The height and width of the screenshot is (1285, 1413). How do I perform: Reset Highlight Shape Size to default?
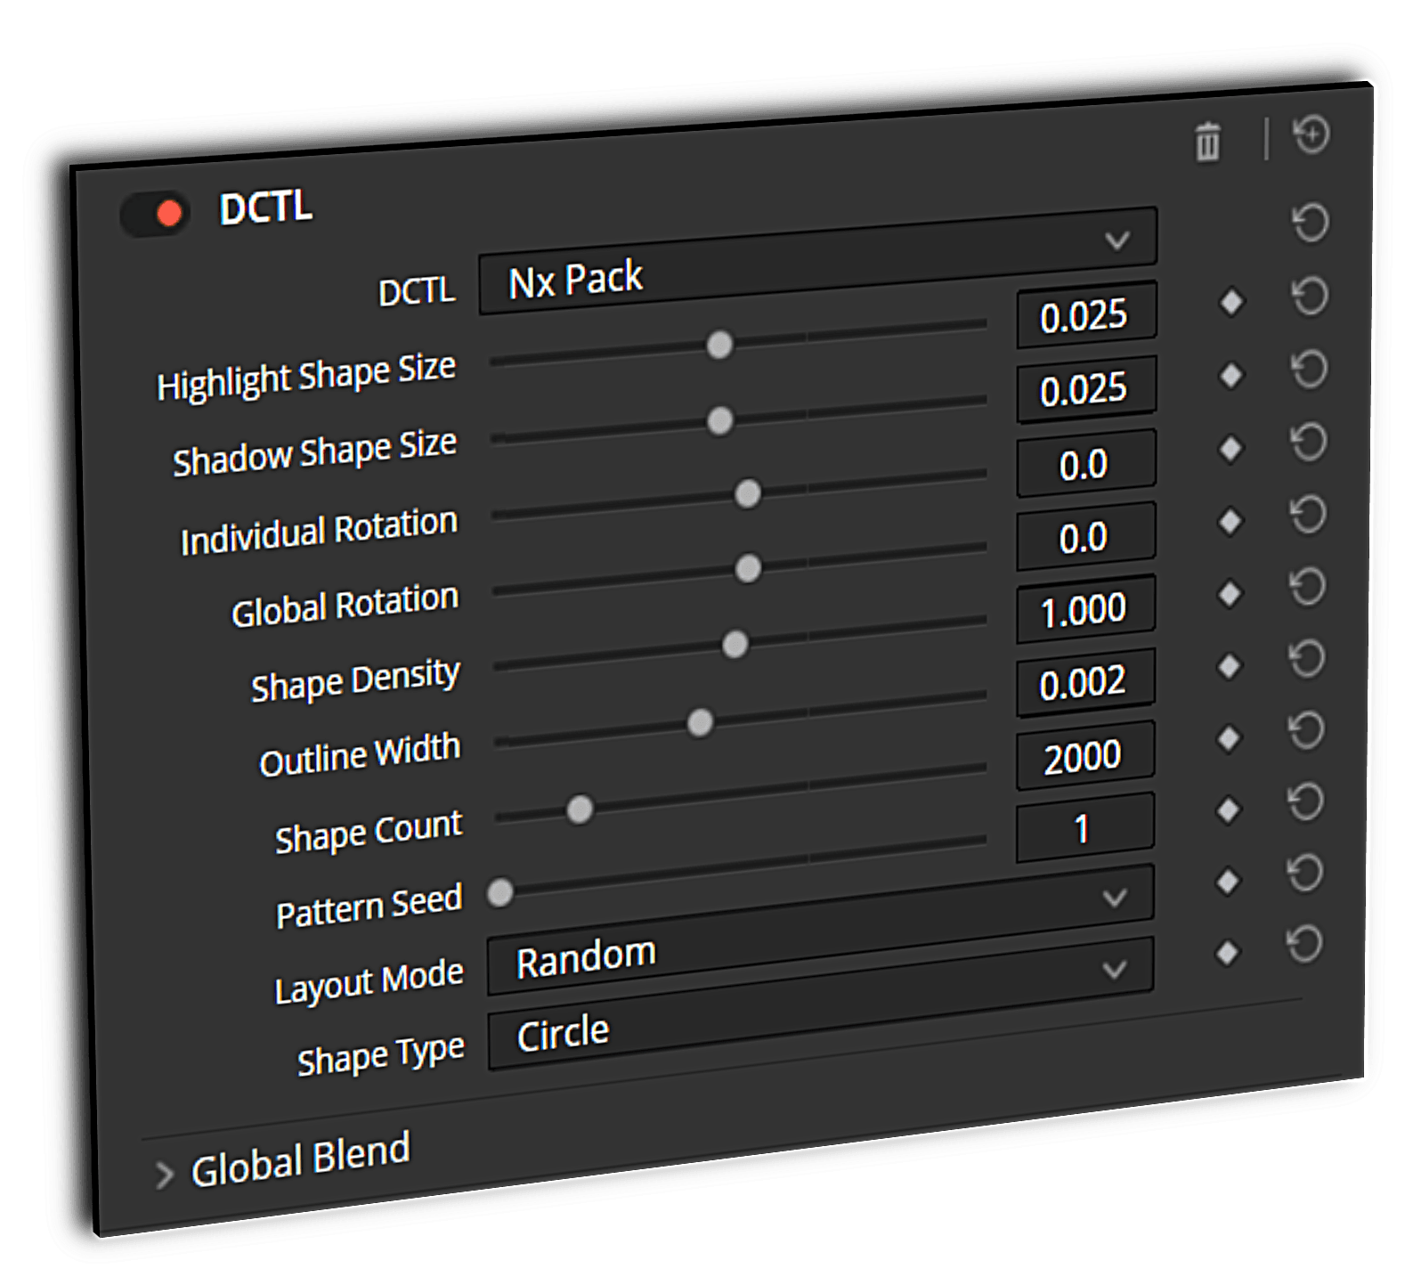tap(1310, 296)
